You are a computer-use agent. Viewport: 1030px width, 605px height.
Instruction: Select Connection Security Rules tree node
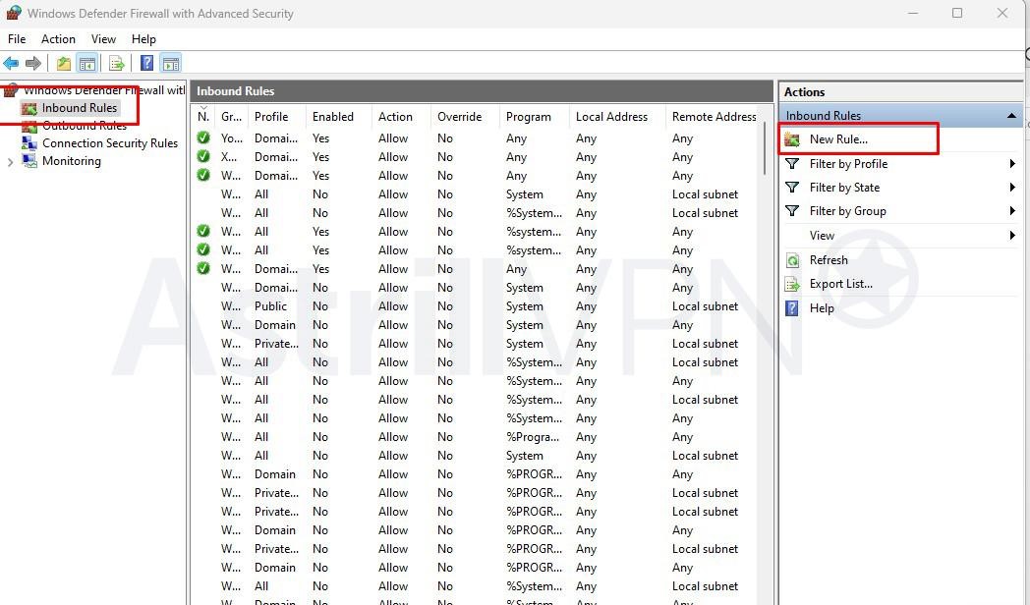109,143
